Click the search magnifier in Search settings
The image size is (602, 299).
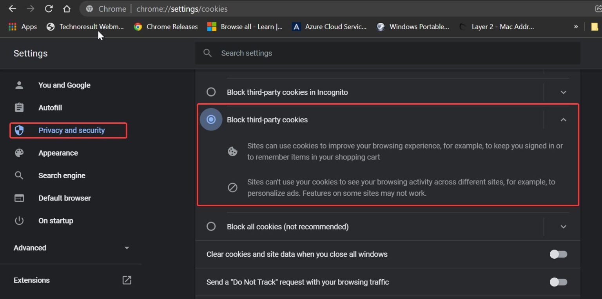(207, 53)
